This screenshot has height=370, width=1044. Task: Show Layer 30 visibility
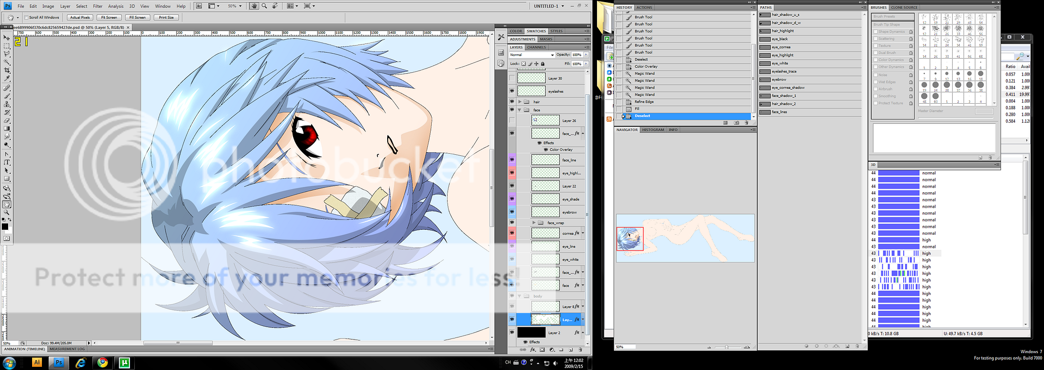(512, 78)
